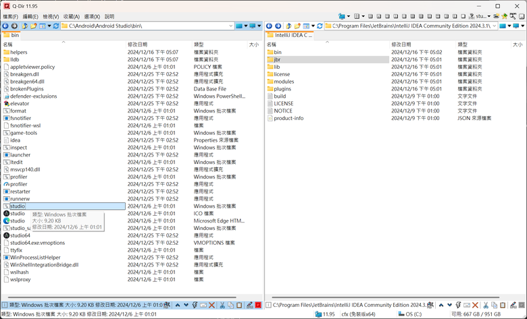Image resolution: width=527 pixels, height=319 pixels.
Task: Delete using red X in right pane toolbar
Action: pos(475,305)
